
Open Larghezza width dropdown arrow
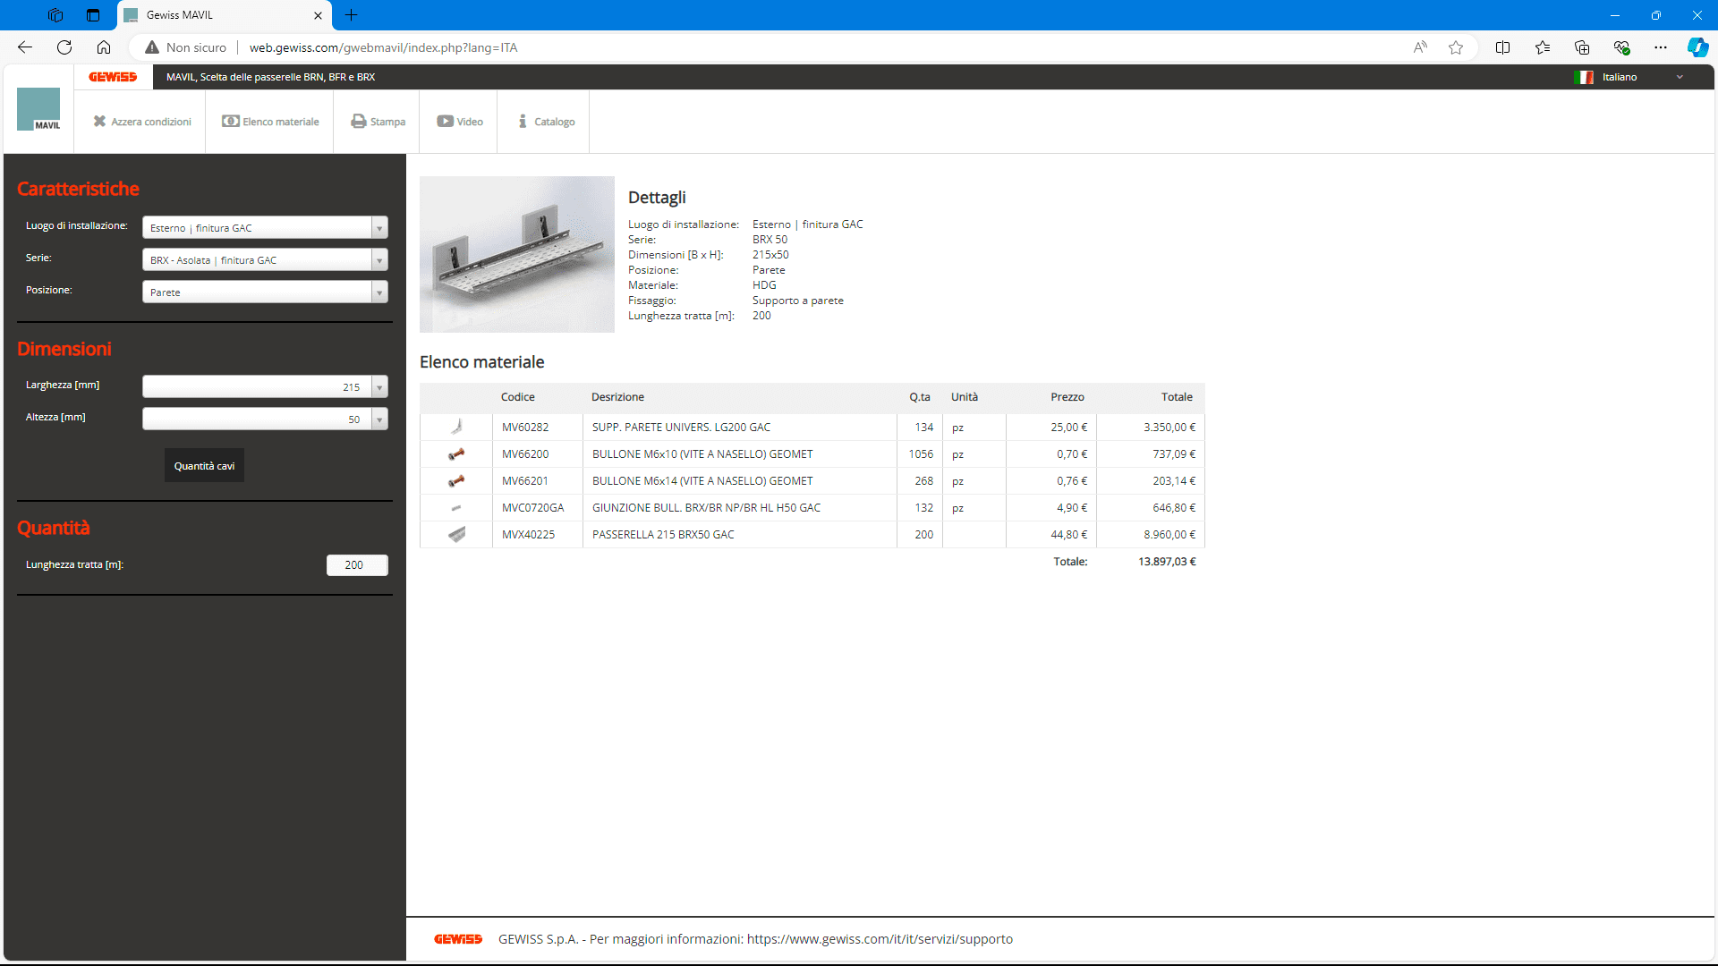click(x=379, y=387)
